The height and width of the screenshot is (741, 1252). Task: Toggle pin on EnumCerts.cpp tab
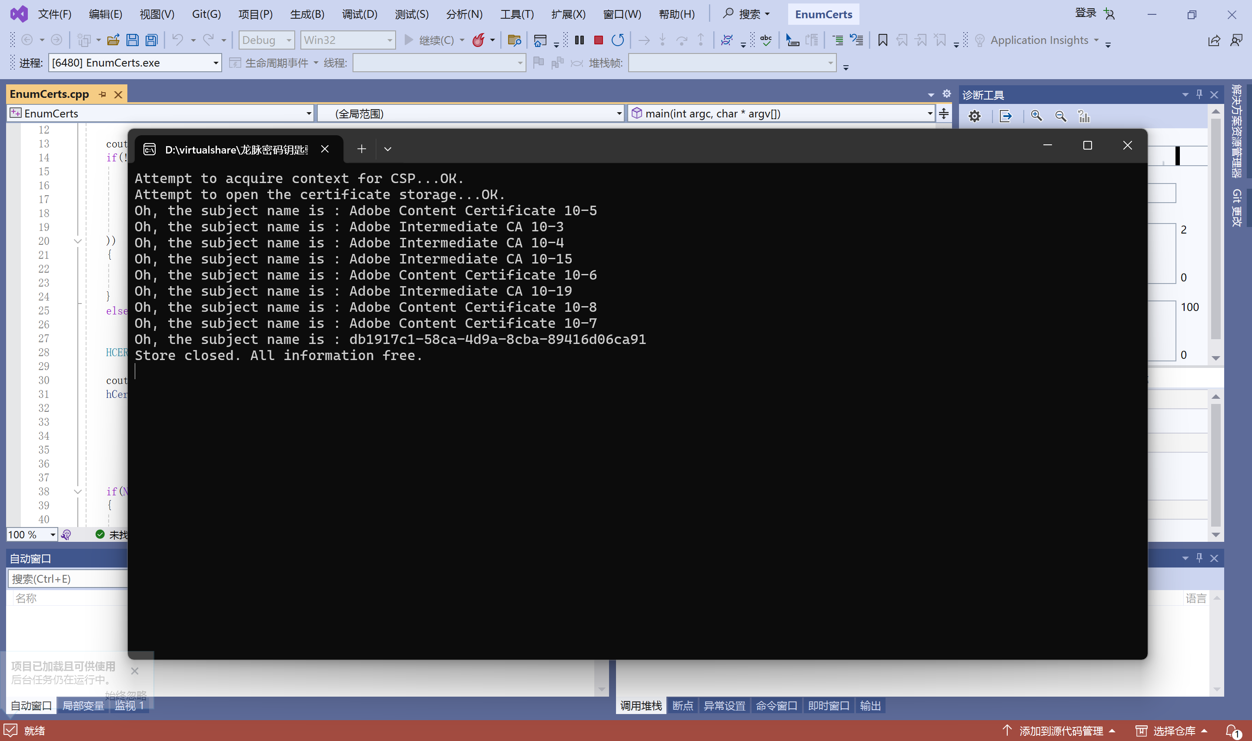[x=103, y=94]
